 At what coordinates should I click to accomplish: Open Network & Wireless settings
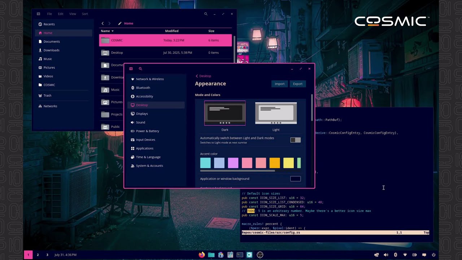point(156,79)
